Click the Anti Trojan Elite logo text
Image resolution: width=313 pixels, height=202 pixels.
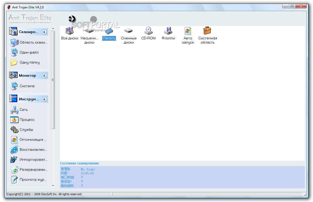click(30, 18)
